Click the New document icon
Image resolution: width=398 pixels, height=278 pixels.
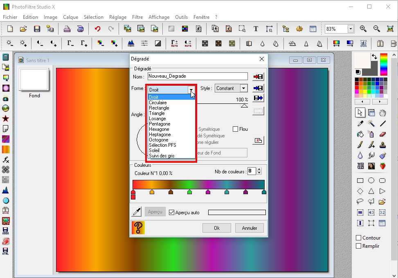10,29
